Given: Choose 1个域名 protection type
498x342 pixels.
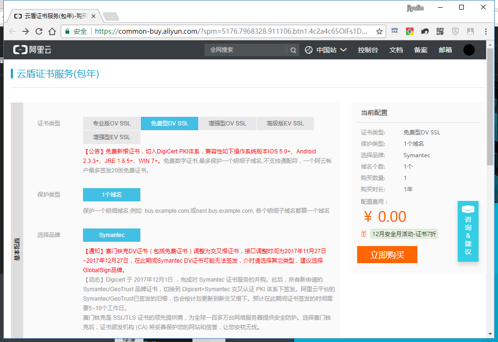Looking at the screenshot, I should pyautogui.click(x=111, y=195).
